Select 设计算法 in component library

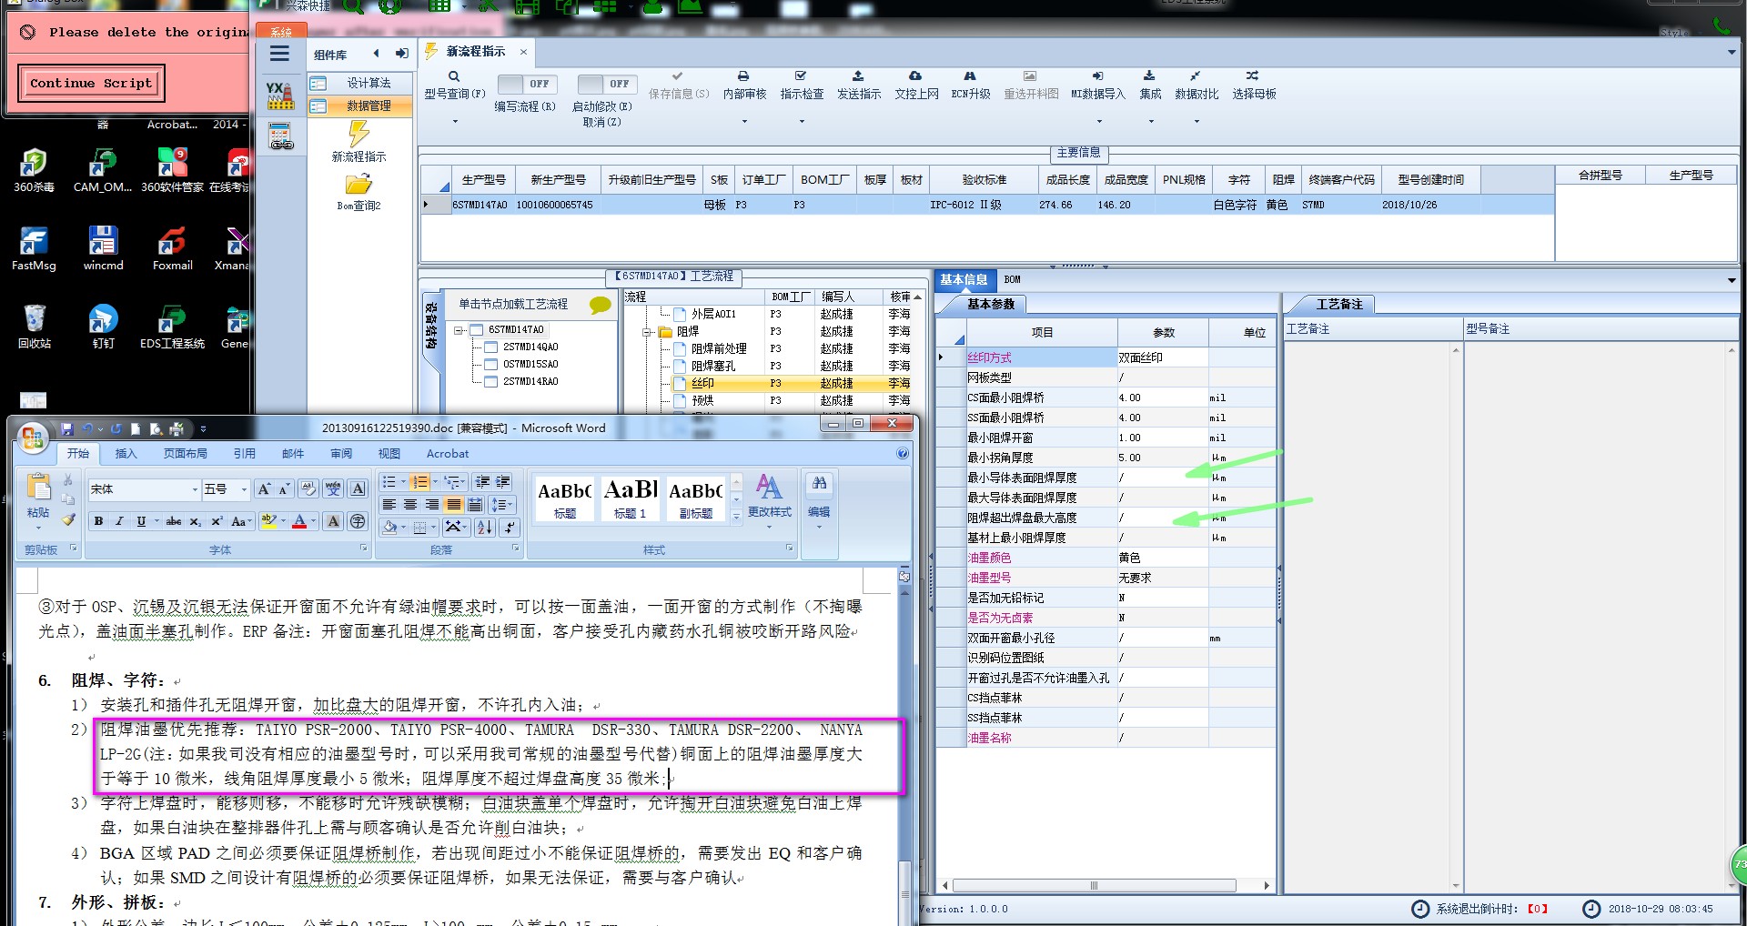tap(359, 83)
